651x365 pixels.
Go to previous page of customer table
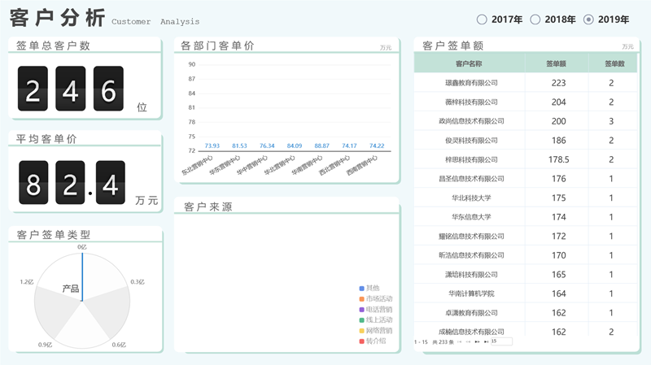point(469,342)
